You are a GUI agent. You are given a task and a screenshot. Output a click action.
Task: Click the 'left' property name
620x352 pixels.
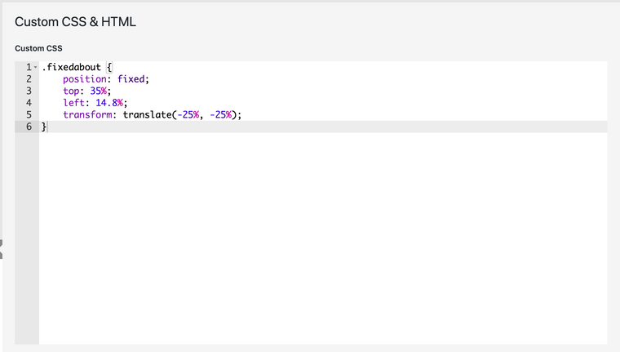[x=74, y=103]
